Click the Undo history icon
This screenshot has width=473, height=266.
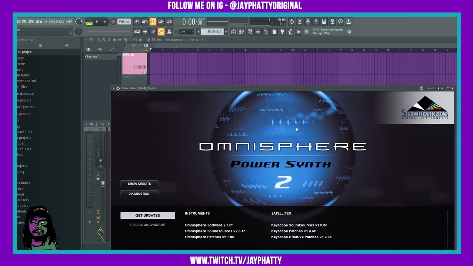[292, 21]
